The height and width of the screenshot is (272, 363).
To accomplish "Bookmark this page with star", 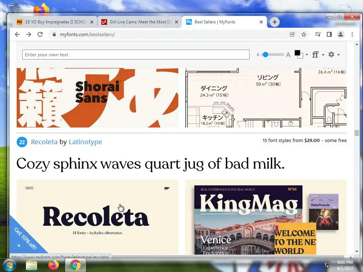I will pos(304,34).
